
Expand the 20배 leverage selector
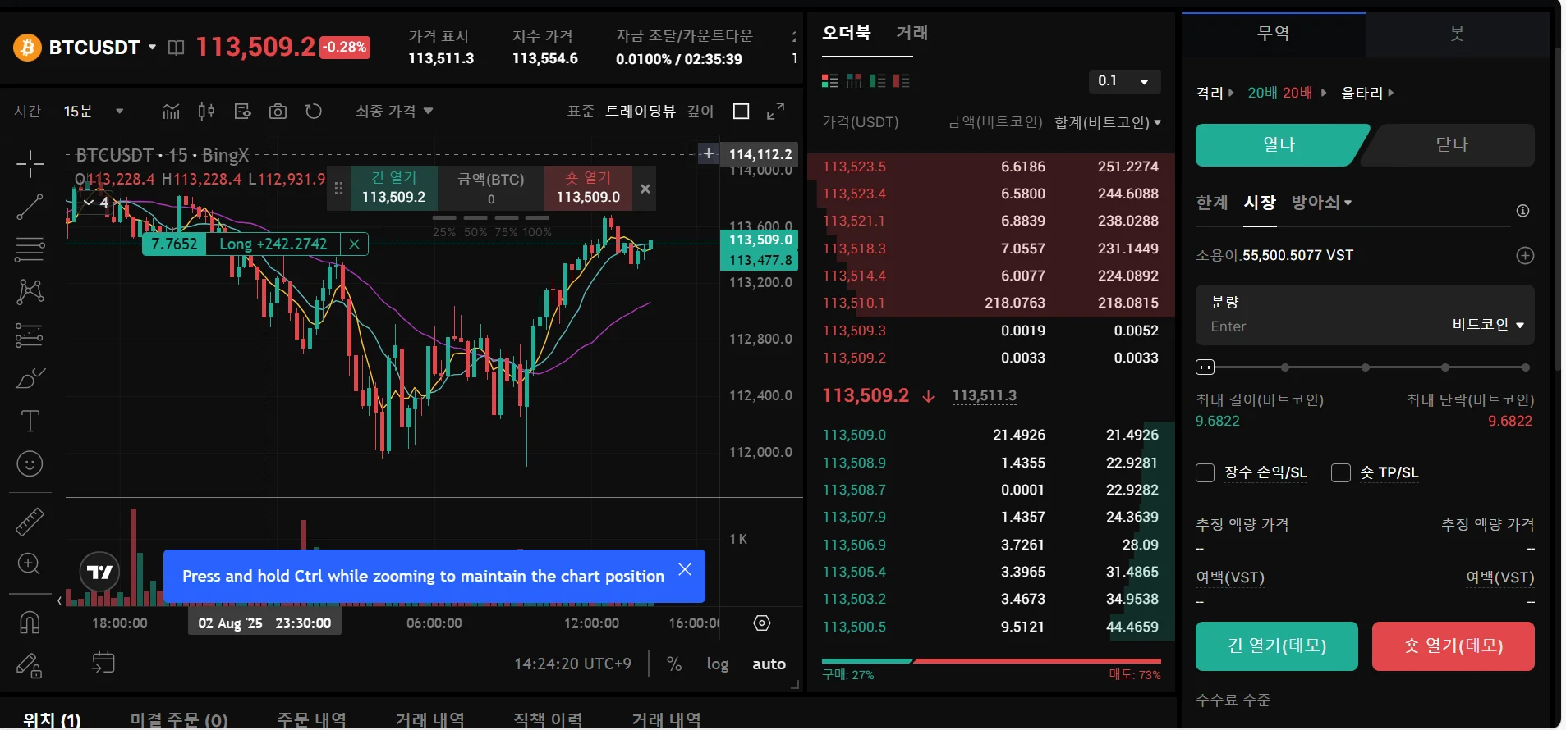coord(1287,93)
